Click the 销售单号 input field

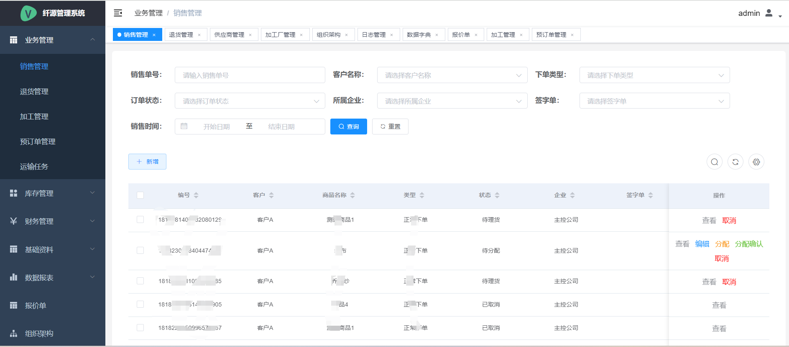pyautogui.click(x=250, y=75)
